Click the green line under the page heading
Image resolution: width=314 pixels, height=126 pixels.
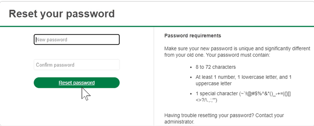[157, 26]
